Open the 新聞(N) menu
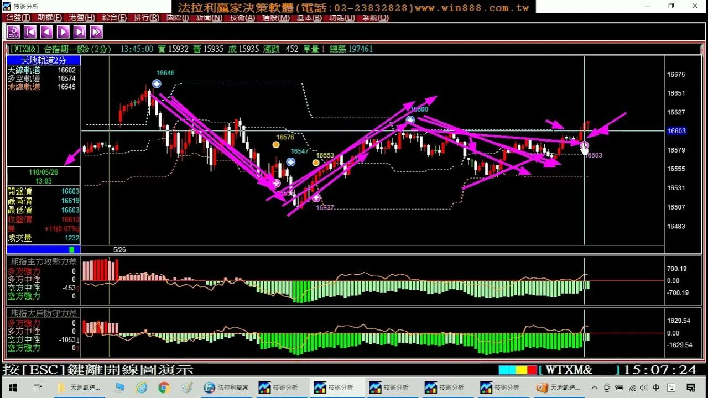The width and height of the screenshot is (708, 398). coord(210,18)
